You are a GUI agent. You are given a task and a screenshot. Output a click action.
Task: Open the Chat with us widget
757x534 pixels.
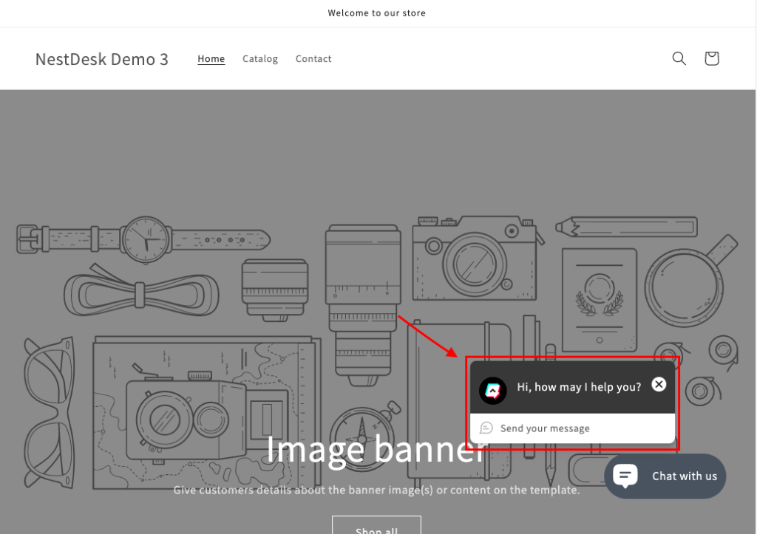(665, 476)
